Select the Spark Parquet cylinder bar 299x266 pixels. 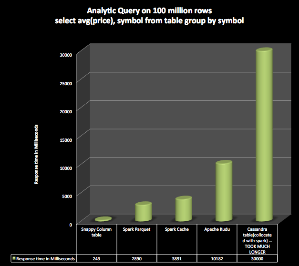[144, 211]
